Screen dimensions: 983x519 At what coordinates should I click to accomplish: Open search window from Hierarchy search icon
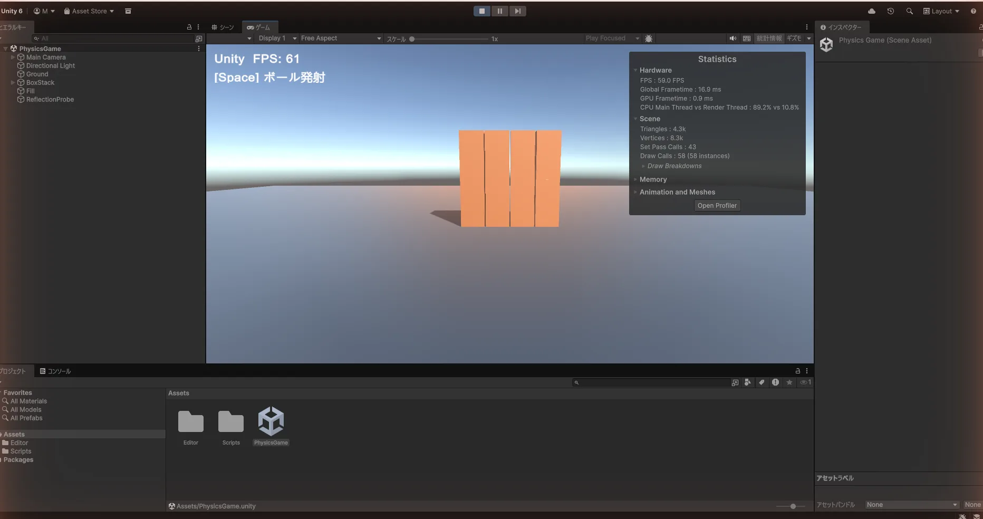point(199,39)
